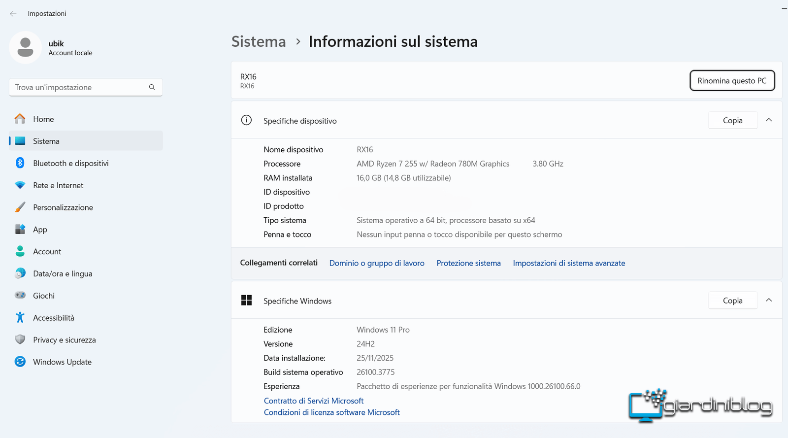The image size is (788, 438).
Task: Open Impostazioni di sistema avanzate link
Action: [x=569, y=263]
